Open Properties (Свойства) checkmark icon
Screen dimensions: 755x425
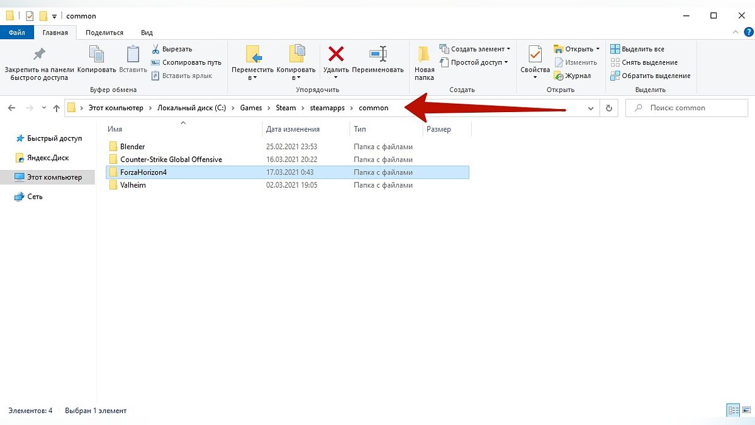tap(535, 54)
